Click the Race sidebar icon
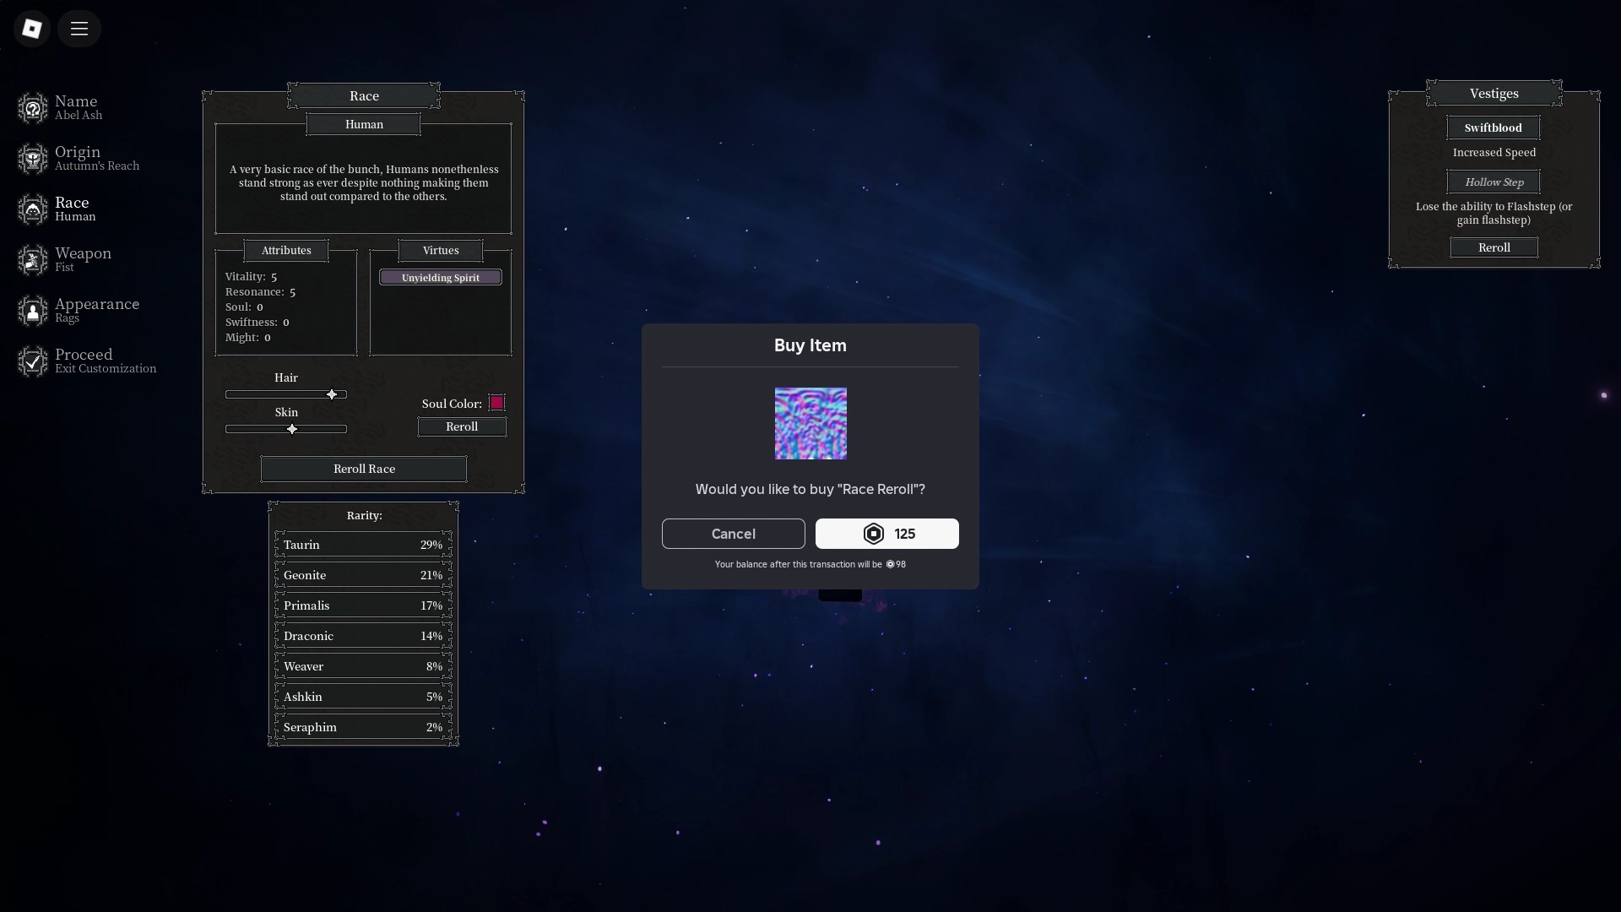The height and width of the screenshot is (912, 1621). pos(33,209)
